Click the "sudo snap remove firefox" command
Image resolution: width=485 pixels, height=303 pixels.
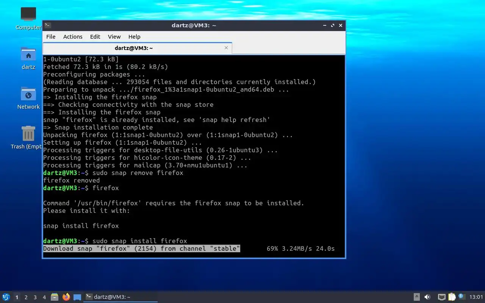pos(138,173)
